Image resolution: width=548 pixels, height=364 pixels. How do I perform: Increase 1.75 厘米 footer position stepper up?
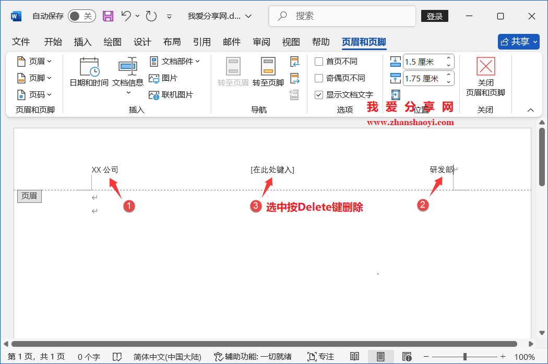pos(449,75)
